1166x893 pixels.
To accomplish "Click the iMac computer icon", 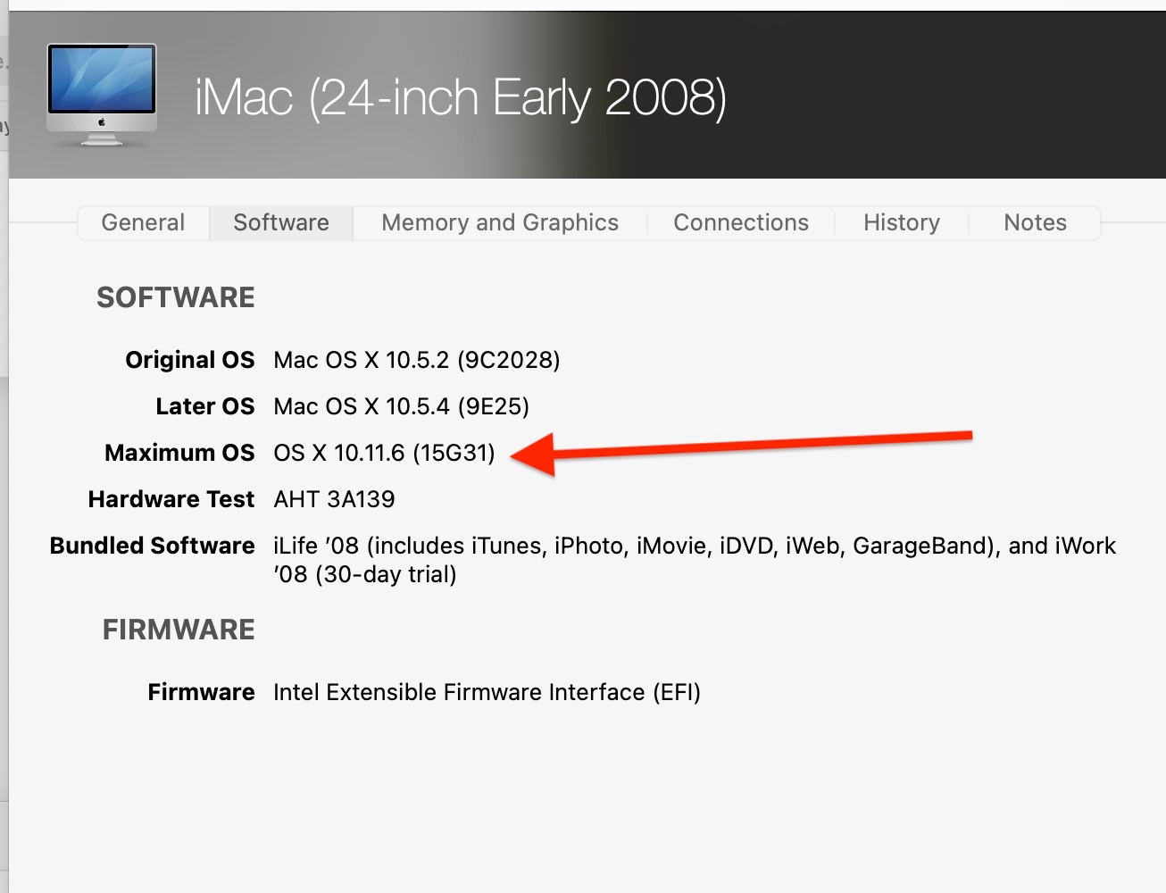I will (102, 96).
